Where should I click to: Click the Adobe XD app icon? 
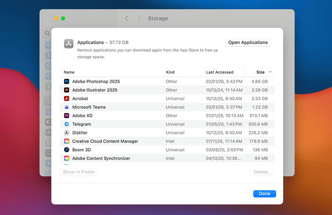click(x=67, y=116)
